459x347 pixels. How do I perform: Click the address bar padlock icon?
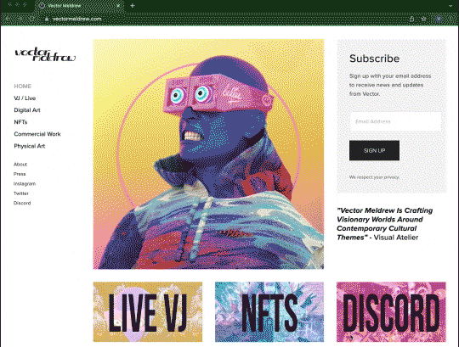point(47,19)
